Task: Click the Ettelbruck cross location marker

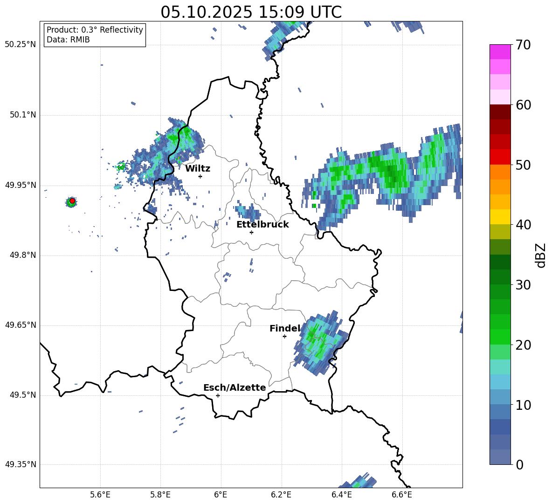Action: click(251, 232)
